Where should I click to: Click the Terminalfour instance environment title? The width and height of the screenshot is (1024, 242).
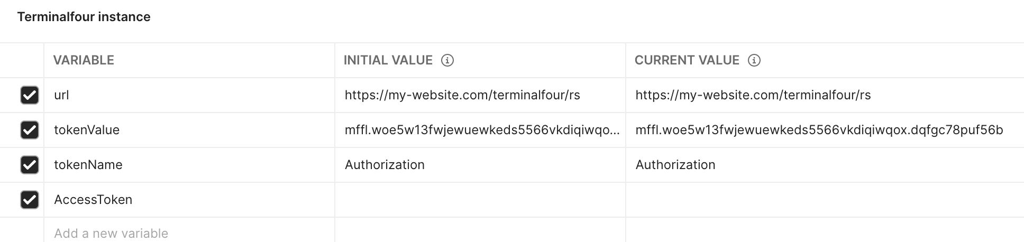[x=84, y=17]
